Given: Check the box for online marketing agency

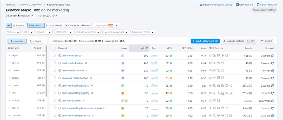Looking at the screenshot, I should pyautogui.click(x=54, y=93).
